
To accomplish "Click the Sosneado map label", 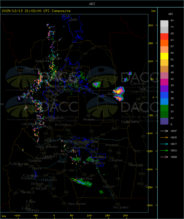I will coord(35,161).
